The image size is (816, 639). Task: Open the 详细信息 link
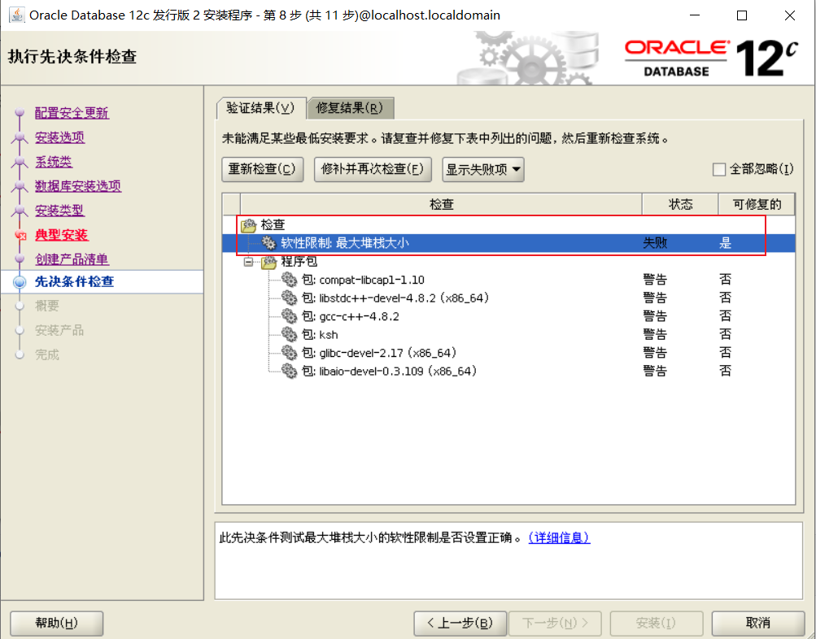pyautogui.click(x=559, y=537)
